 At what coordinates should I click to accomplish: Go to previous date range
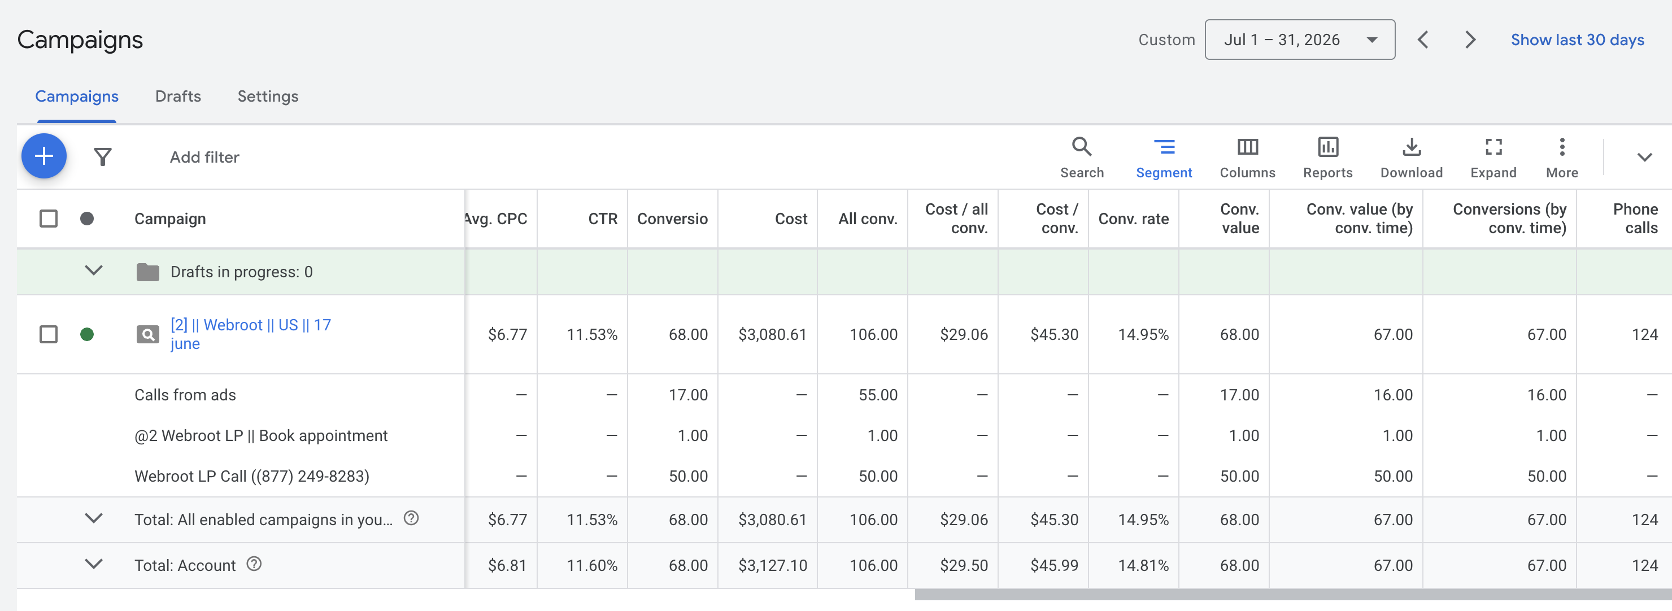pos(1423,40)
